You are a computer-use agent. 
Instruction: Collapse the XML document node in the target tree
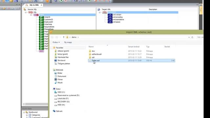[x=99, y=12]
